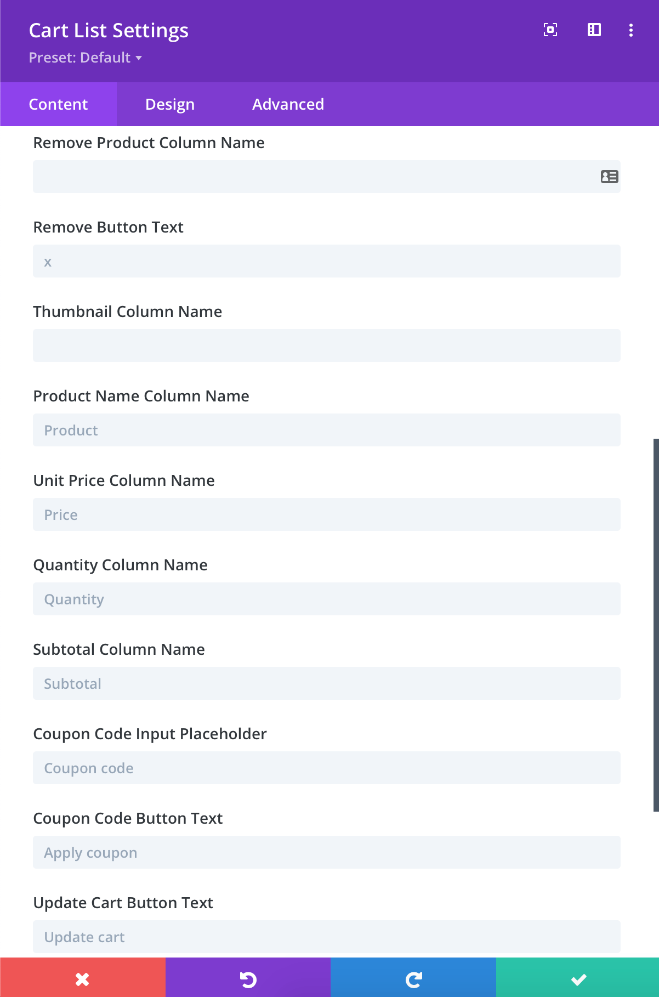Redo change with blue arrow button
This screenshot has width=659, height=997.
click(413, 978)
